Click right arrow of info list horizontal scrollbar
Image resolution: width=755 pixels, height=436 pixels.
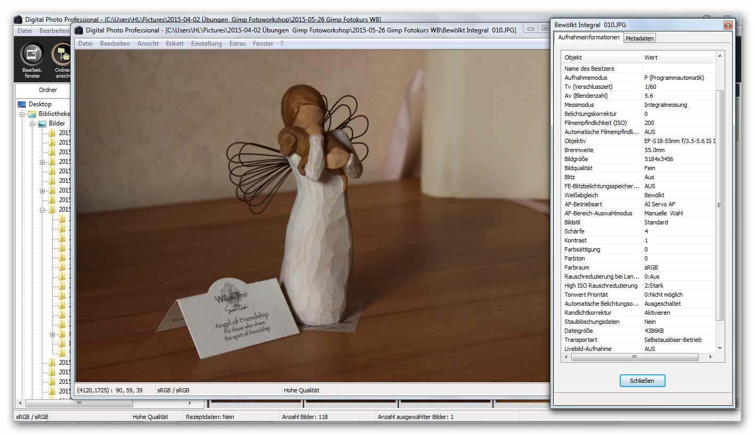click(x=711, y=358)
